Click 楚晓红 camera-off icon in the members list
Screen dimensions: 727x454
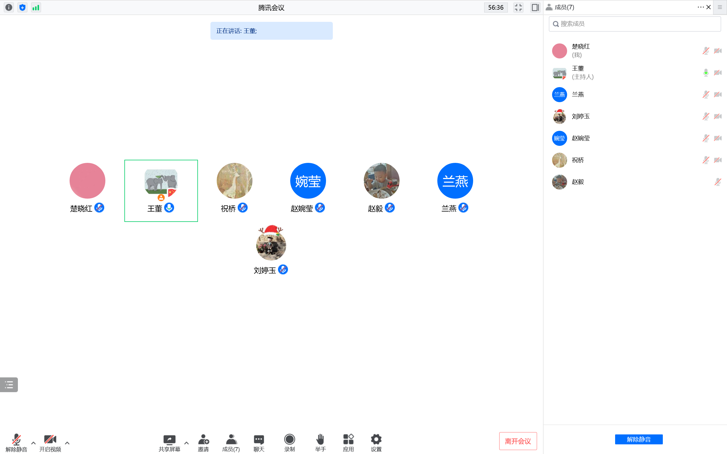coord(718,51)
